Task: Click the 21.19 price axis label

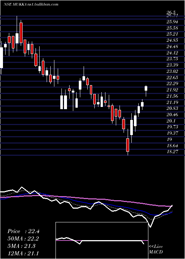Action: (172, 102)
